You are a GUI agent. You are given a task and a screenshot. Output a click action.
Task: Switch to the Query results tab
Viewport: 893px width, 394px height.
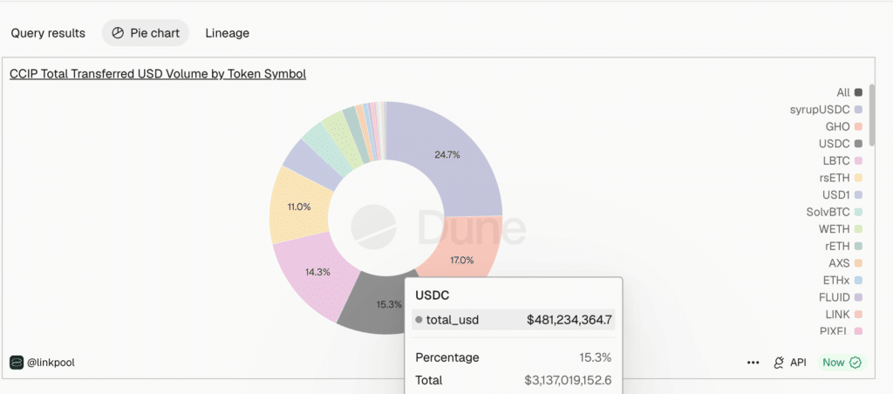point(48,33)
